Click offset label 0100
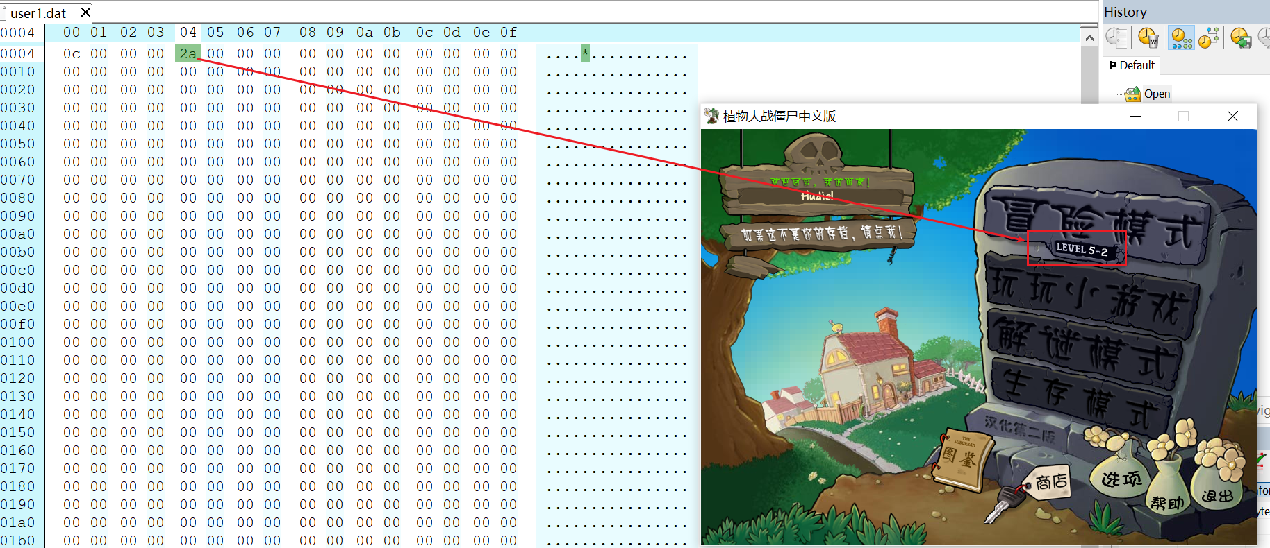This screenshot has height=548, width=1270. coord(17,342)
